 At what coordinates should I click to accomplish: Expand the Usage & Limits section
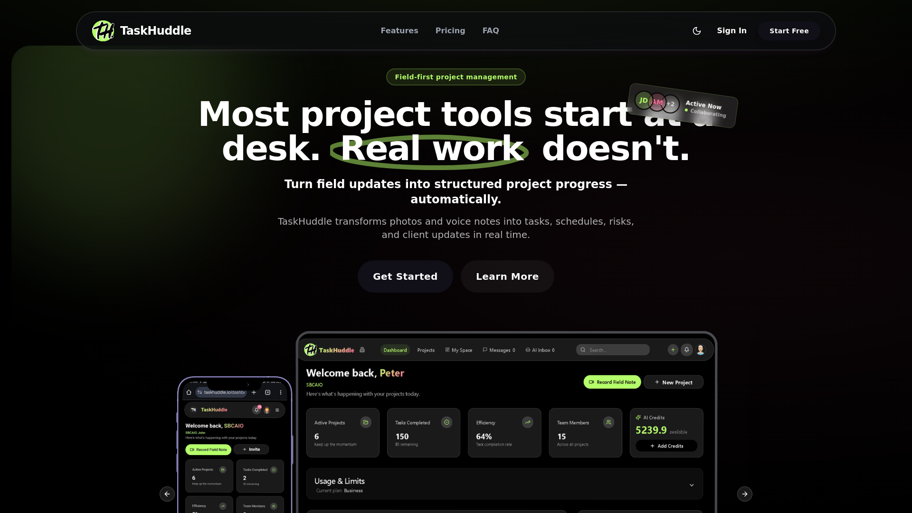[692, 485]
